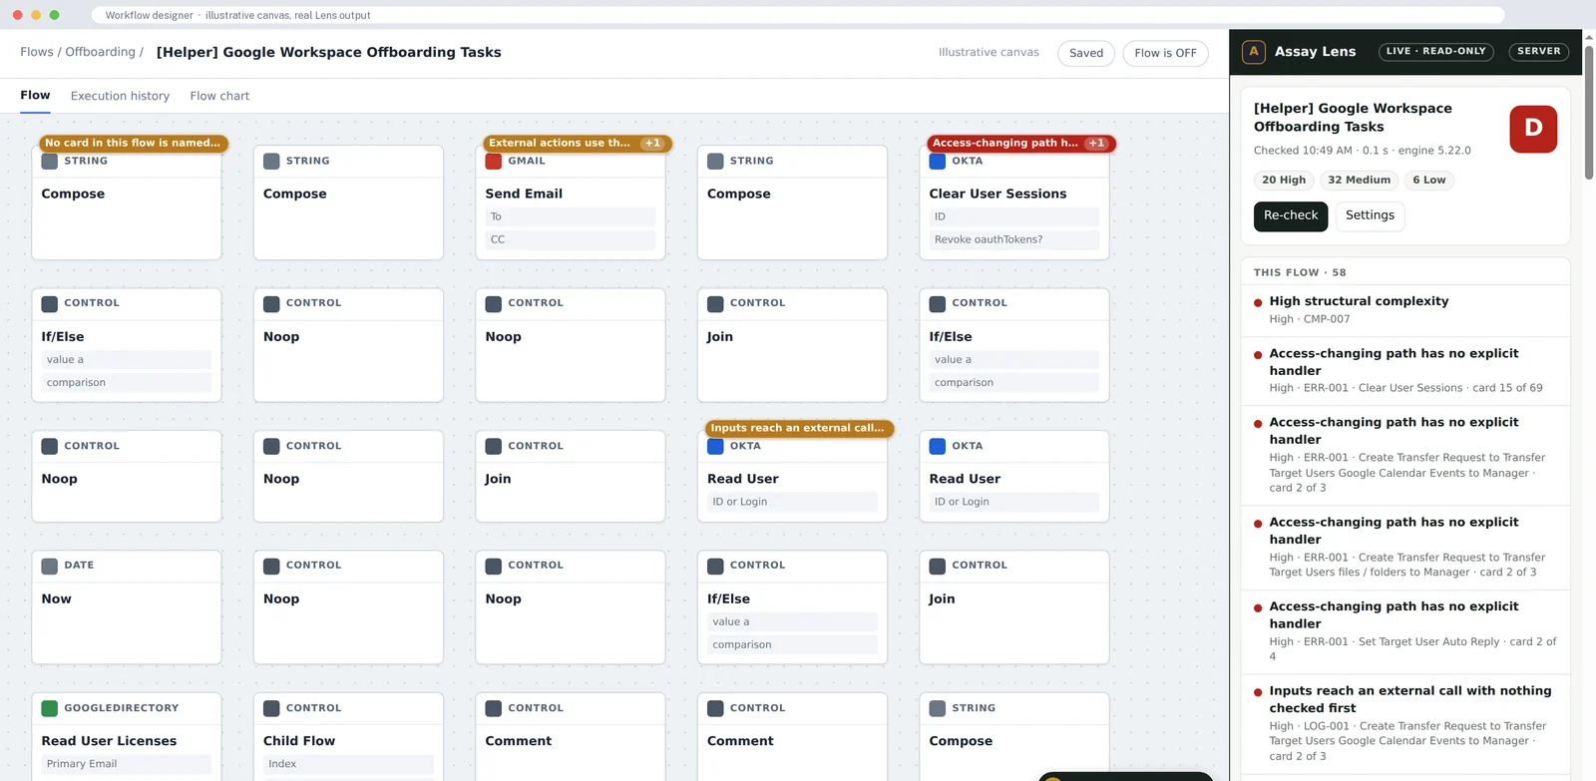Click the +1 counter on the External actions badge
Image resolution: width=1596 pixels, height=781 pixels.
click(x=652, y=144)
